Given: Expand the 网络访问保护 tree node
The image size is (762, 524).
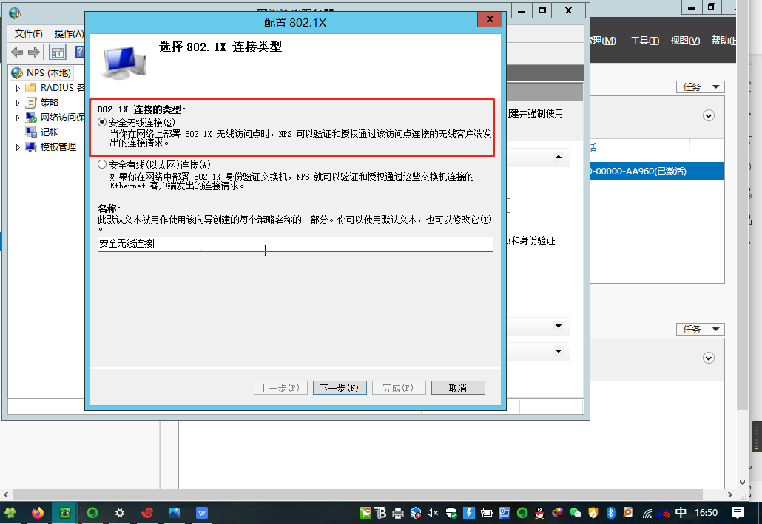Looking at the screenshot, I should [18, 118].
